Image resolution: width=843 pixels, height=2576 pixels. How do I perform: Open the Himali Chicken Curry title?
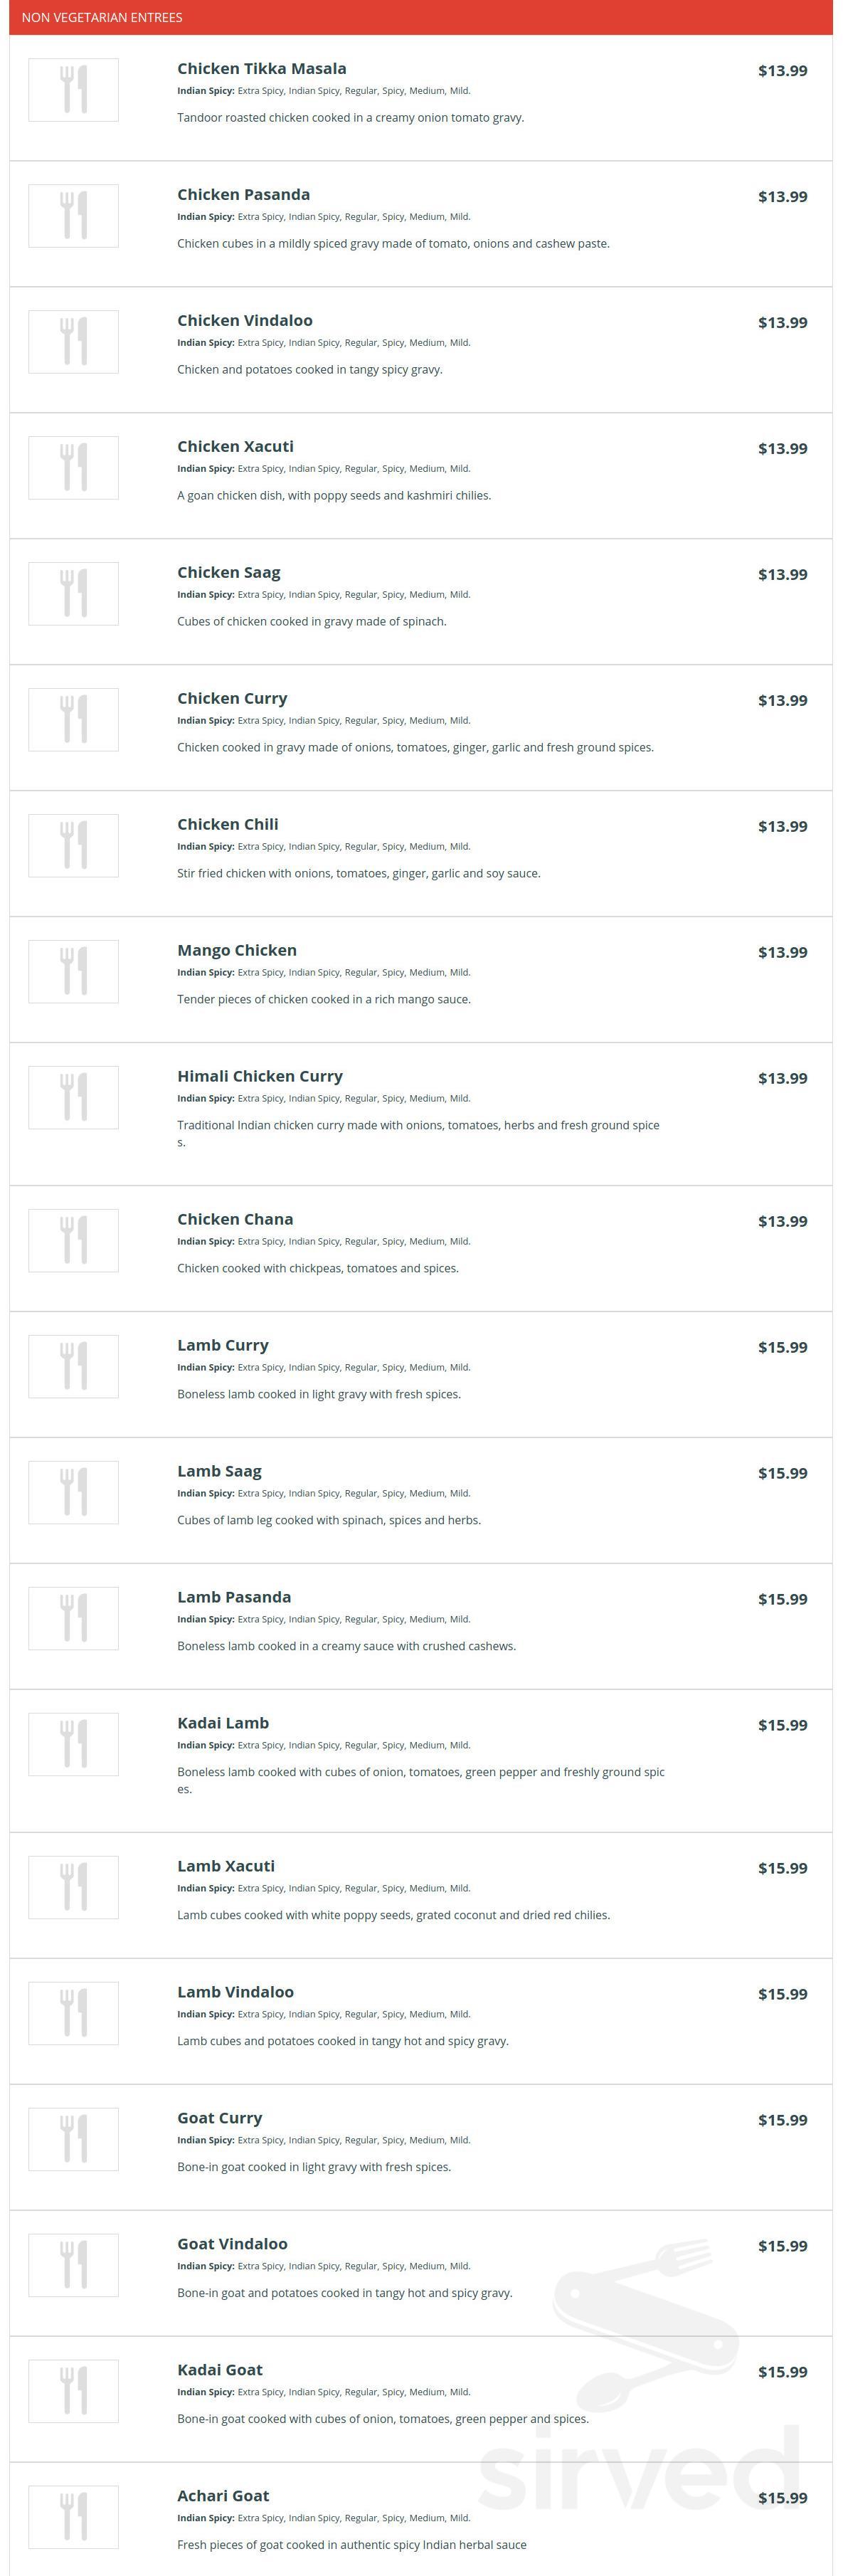[260, 1077]
